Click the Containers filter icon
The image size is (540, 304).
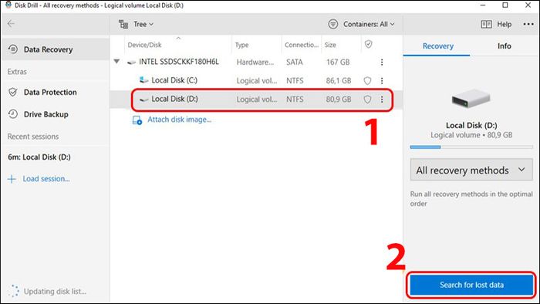point(332,24)
